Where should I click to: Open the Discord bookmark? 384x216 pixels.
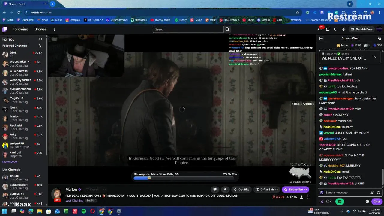point(263,20)
